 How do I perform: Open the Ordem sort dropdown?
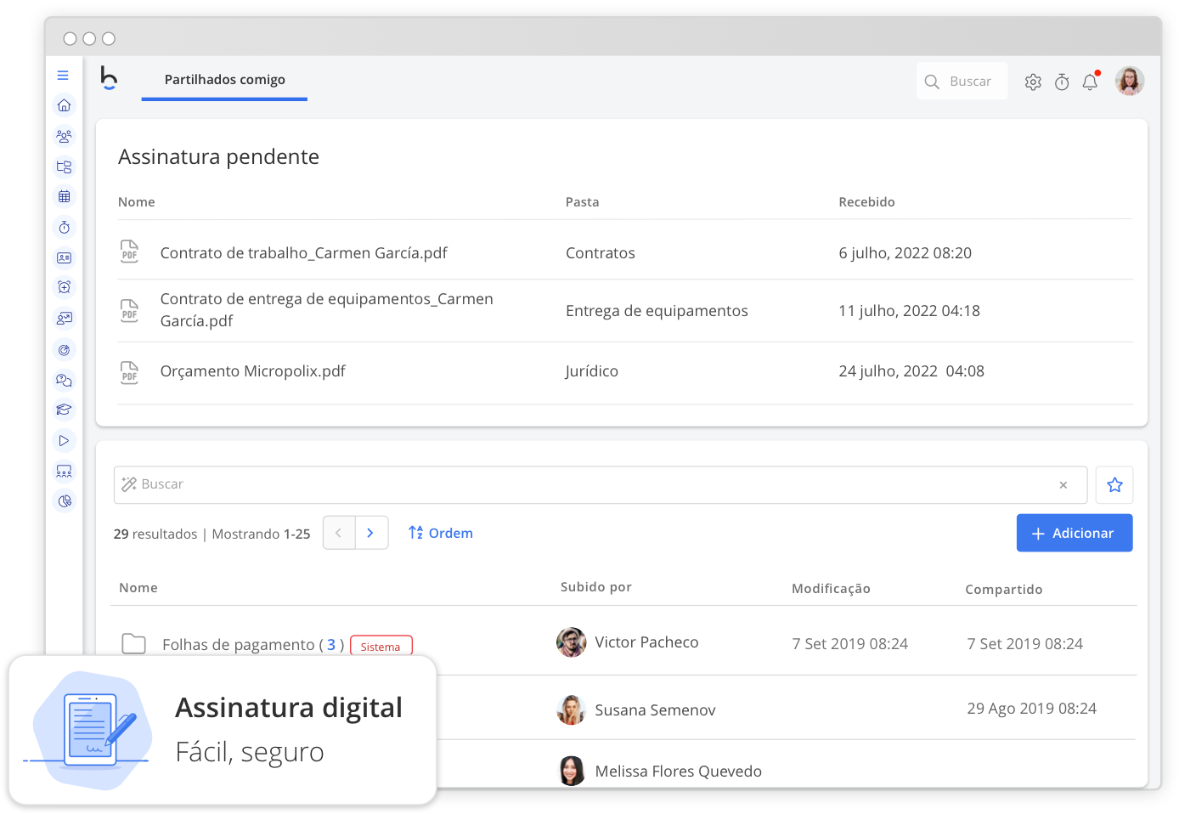(x=441, y=533)
